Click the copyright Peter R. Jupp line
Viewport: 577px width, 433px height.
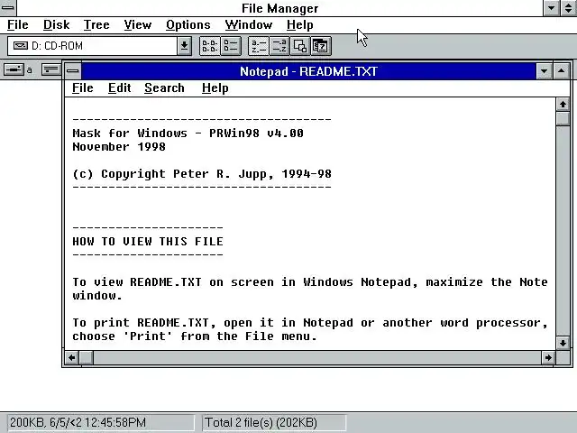coord(202,174)
